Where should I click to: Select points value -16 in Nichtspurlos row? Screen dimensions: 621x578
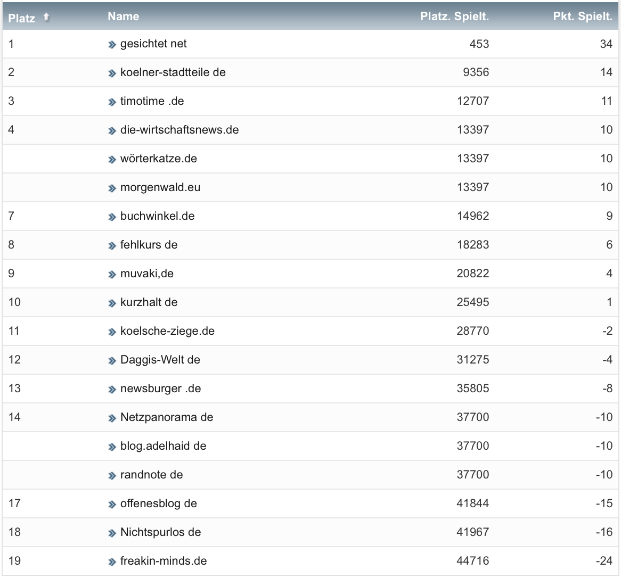(604, 532)
